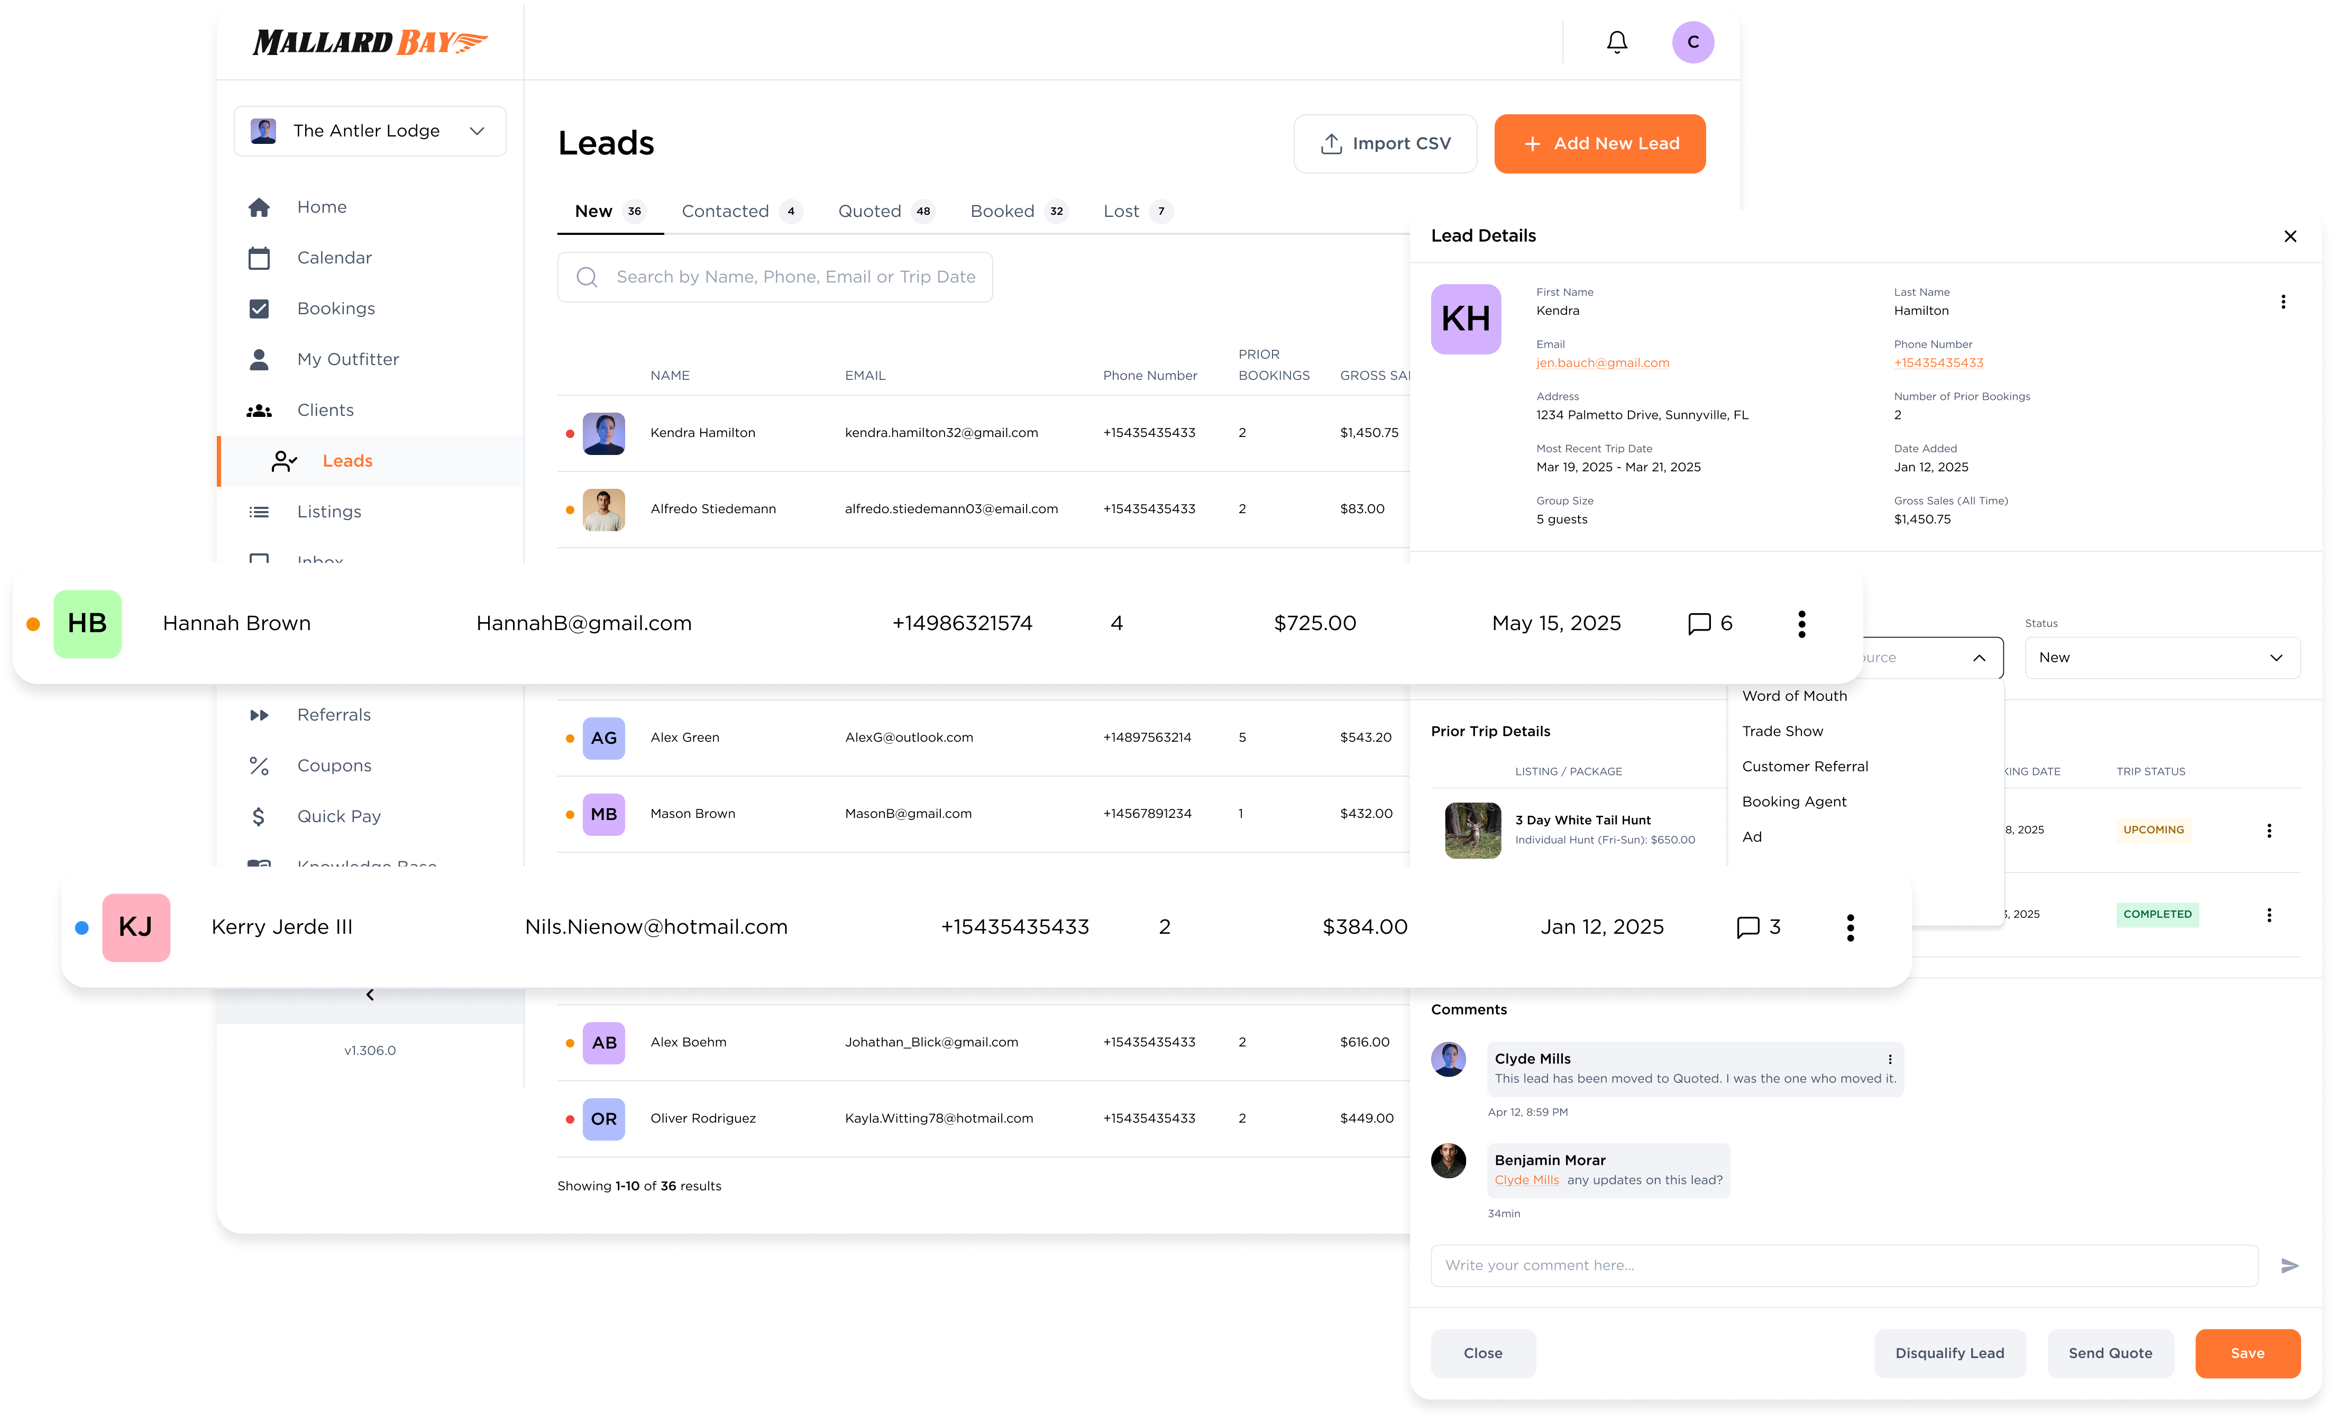Collapse the sidebar with the left chevron
The width and height of the screenshot is (2335, 1421).
click(x=370, y=995)
